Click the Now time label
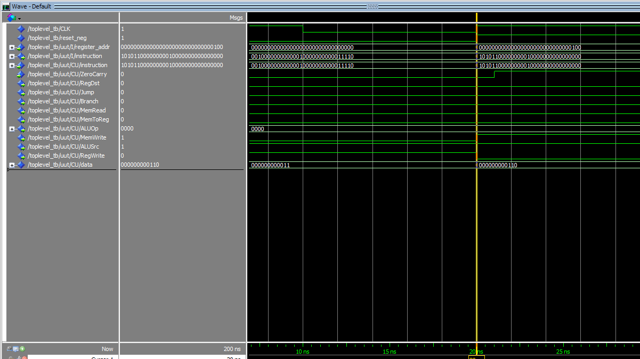 point(107,349)
